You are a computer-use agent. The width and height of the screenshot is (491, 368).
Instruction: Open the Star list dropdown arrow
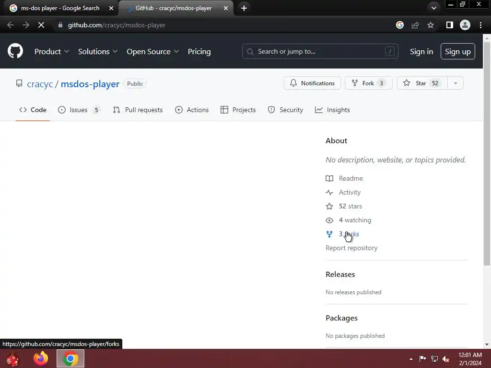point(456,83)
